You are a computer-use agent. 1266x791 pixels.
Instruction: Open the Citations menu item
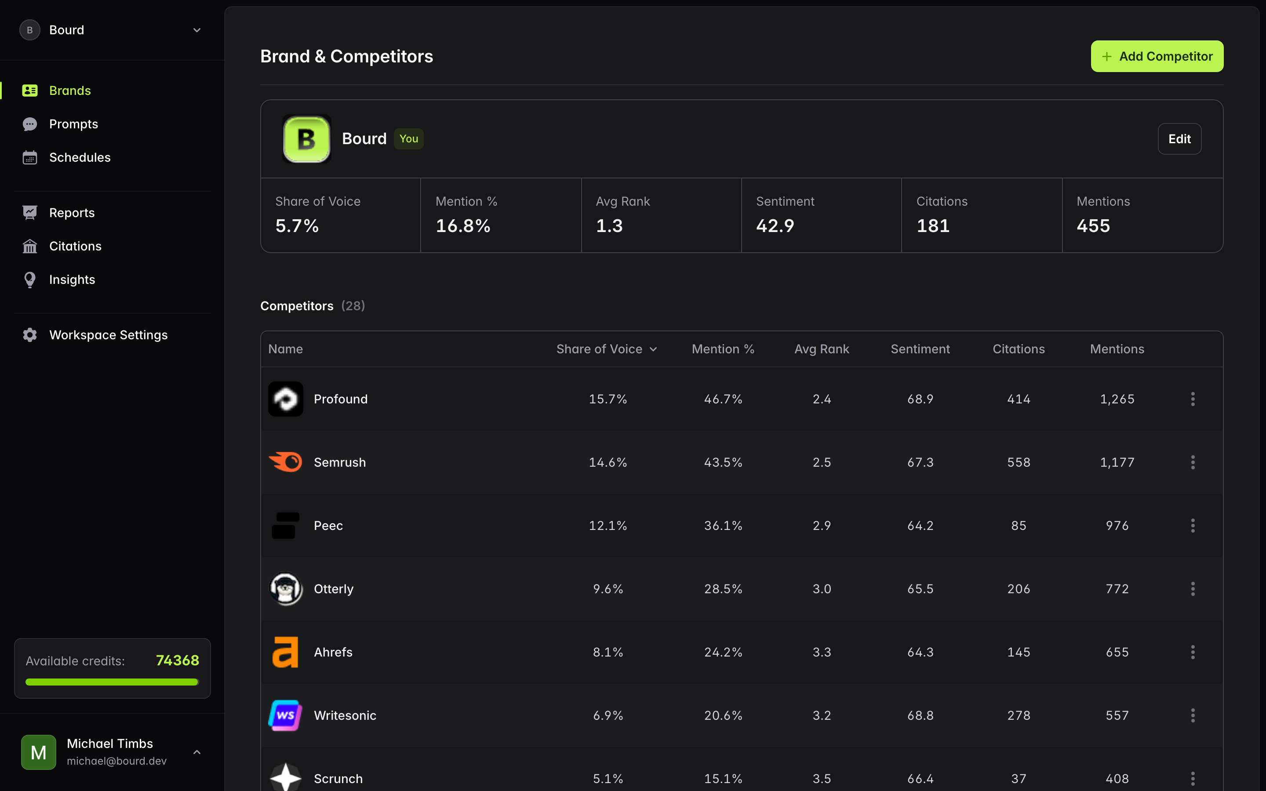75,247
